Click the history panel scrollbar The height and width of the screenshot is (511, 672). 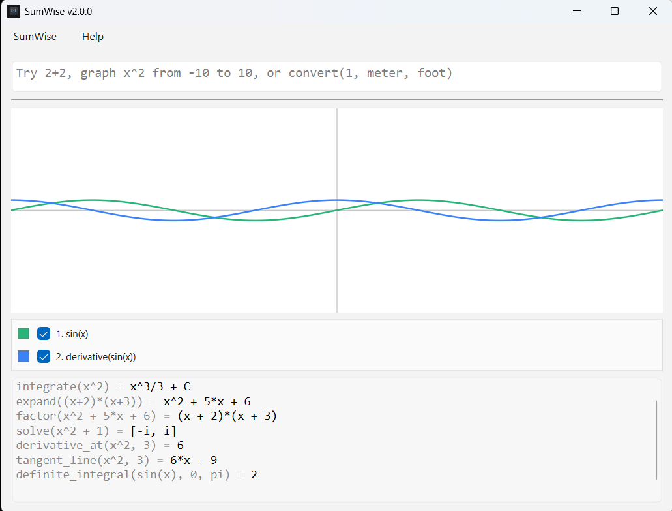point(656,441)
